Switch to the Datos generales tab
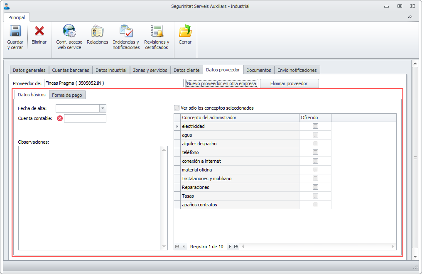 tap(29, 70)
